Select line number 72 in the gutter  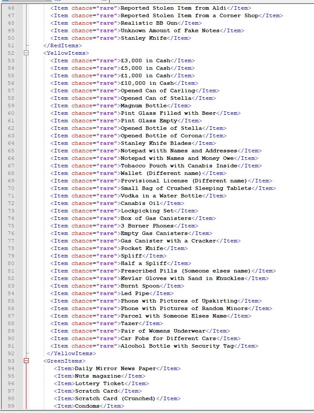click(x=11, y=203)
